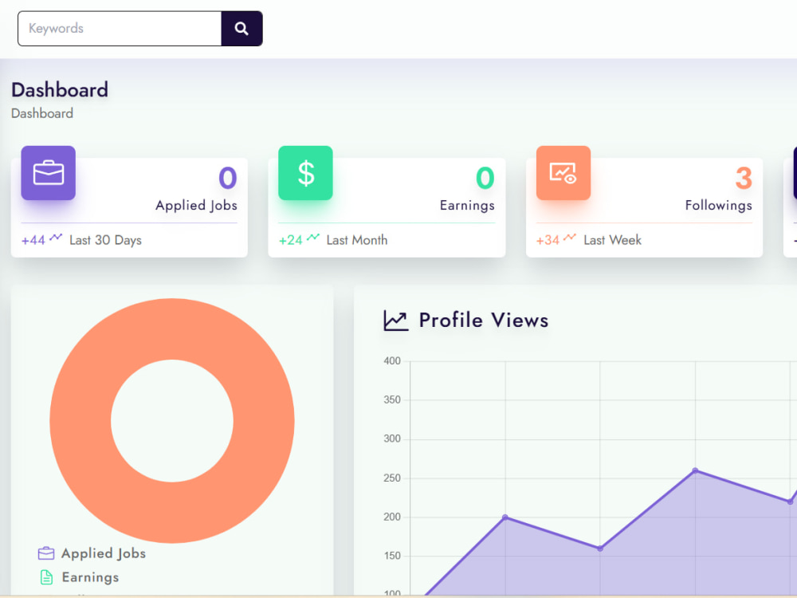Click the purple briefcase Applied Jobs icon

click(49, 173)
